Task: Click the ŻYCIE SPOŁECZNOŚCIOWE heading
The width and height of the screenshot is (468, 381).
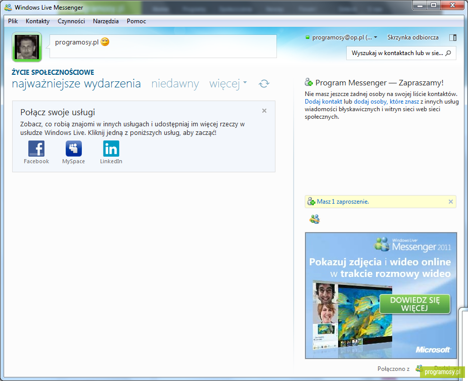Action: coord(53,72)
